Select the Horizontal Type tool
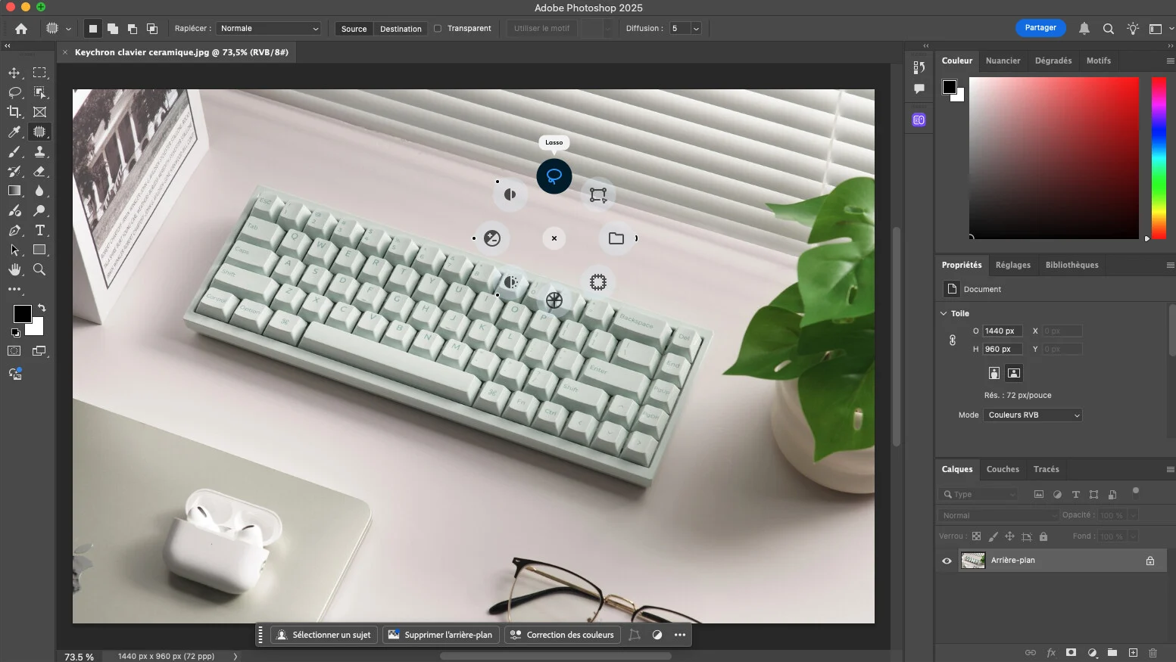 (40, 230)
